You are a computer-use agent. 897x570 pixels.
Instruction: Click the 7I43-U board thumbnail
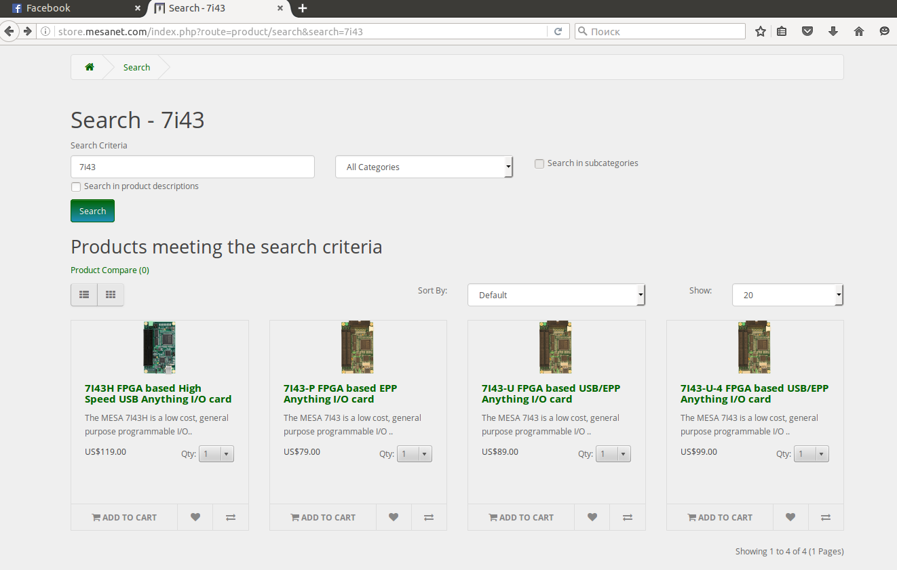(x=556, y=348)
